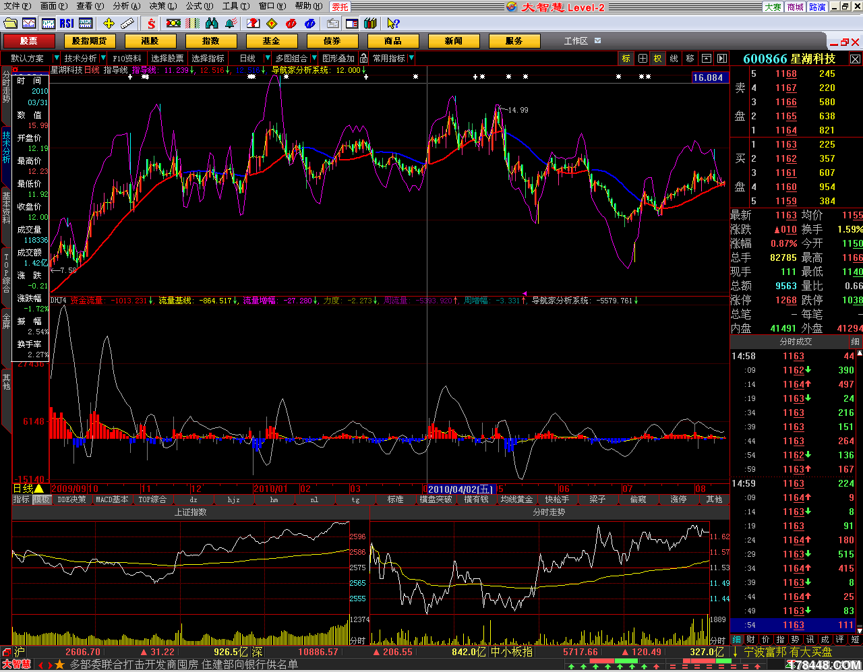Click the 2010/04/02 date marker on timeline

click(460, 489)
